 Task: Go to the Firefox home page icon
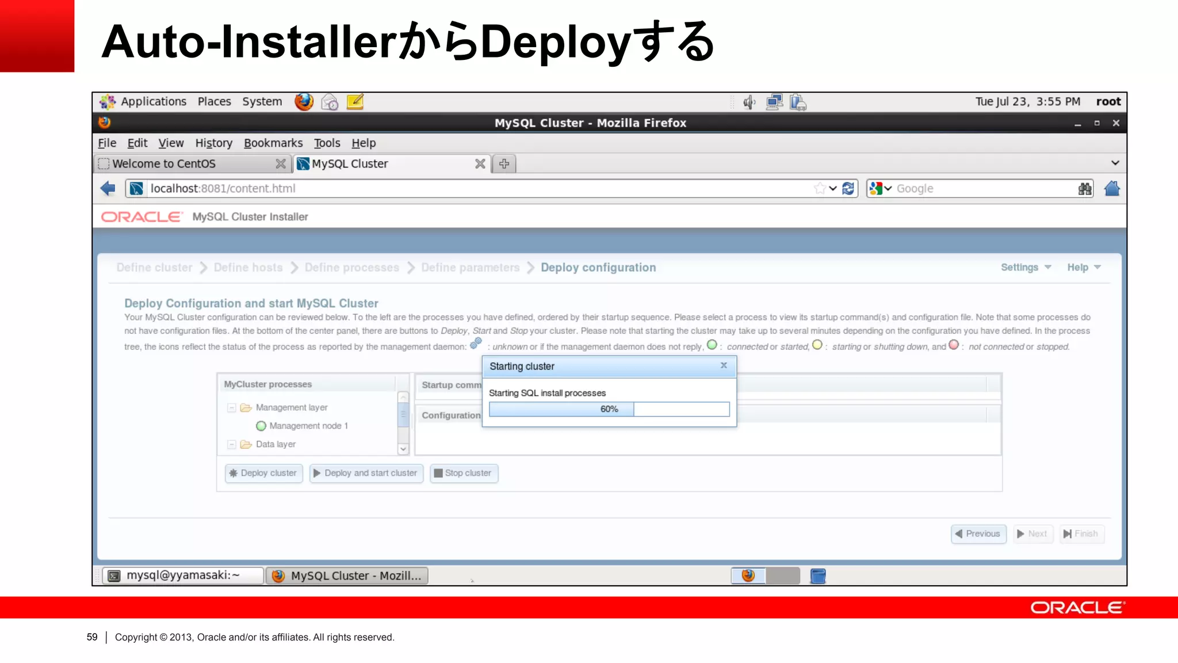click(1112, 188)
